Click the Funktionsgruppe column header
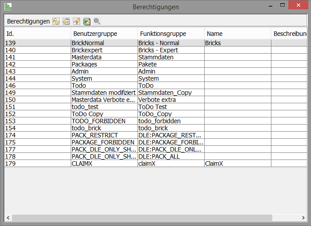Image resolution: width=311 pixels, height=226 pixels. coord(171,34)
